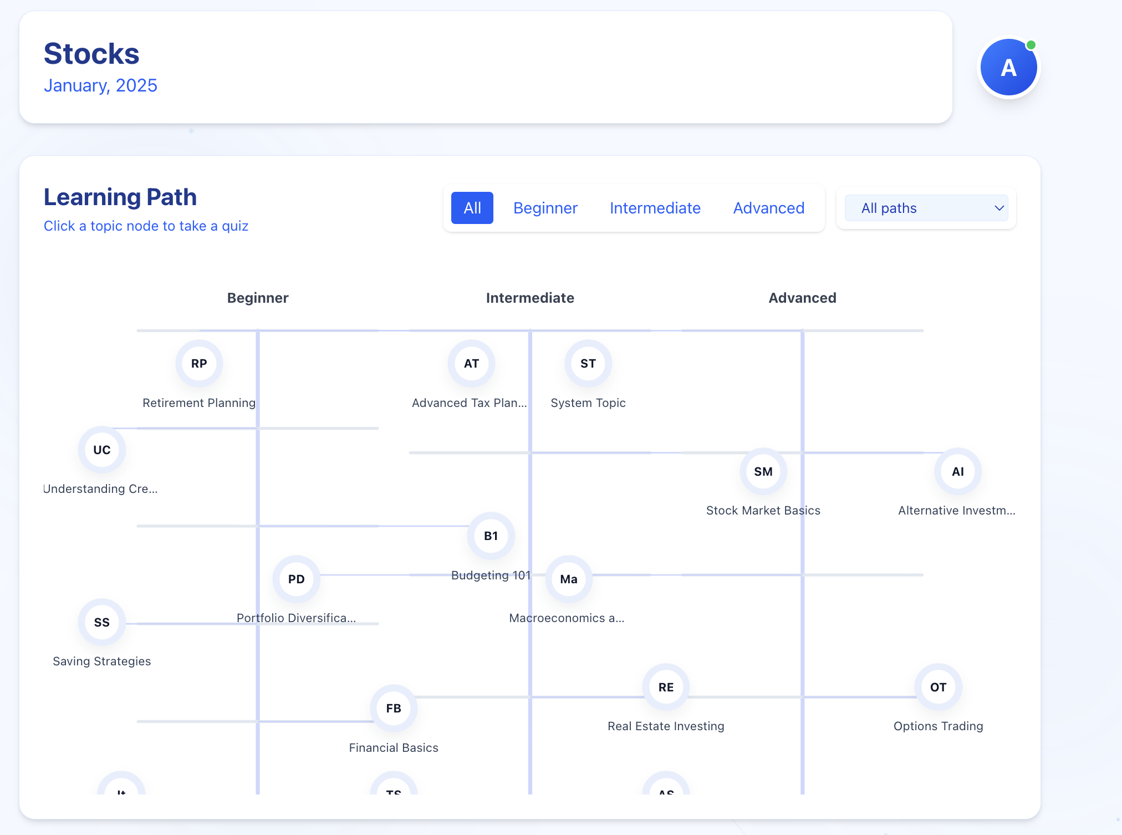Select the AI Alternative Investments node

tap(957, 471)
